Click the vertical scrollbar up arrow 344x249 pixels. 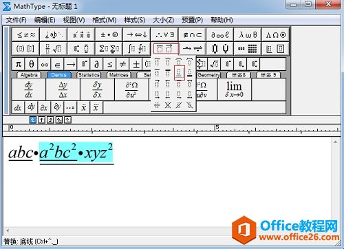coord(335,142)
